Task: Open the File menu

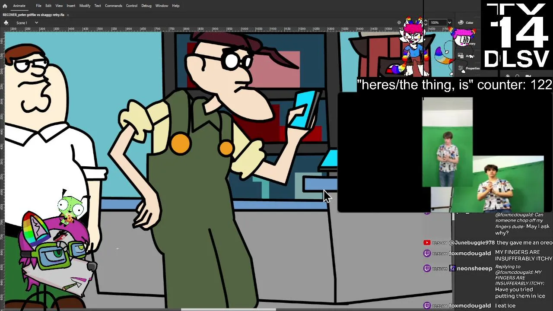Action: click(38, 6)
